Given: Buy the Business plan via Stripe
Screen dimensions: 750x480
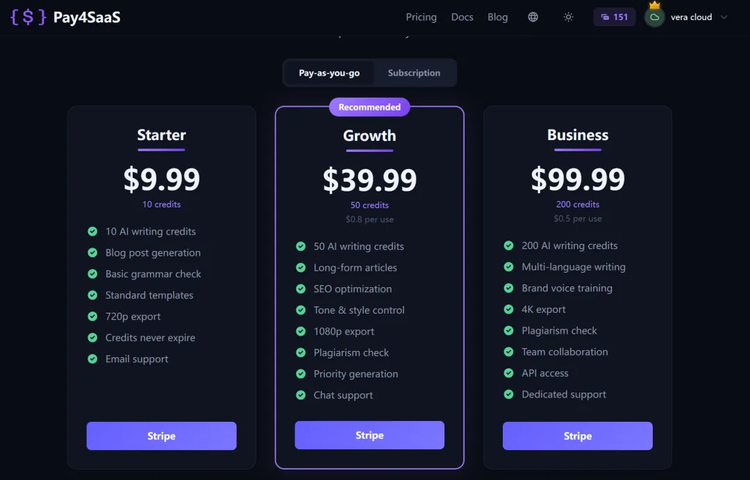Looking at the screenshot, I should point(577,436).
